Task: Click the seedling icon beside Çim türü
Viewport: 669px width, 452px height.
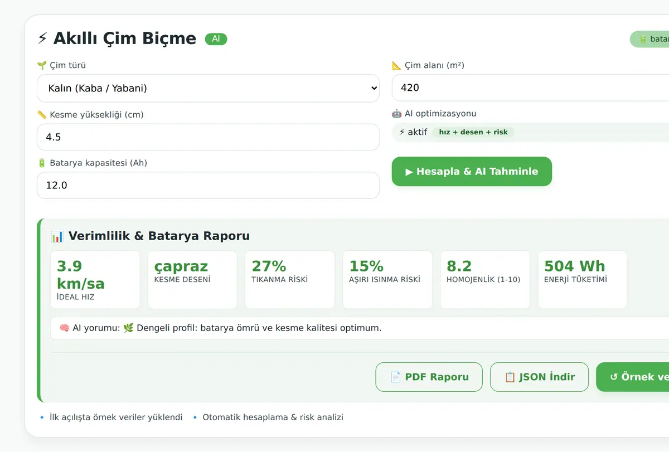Action: point(42,65)
